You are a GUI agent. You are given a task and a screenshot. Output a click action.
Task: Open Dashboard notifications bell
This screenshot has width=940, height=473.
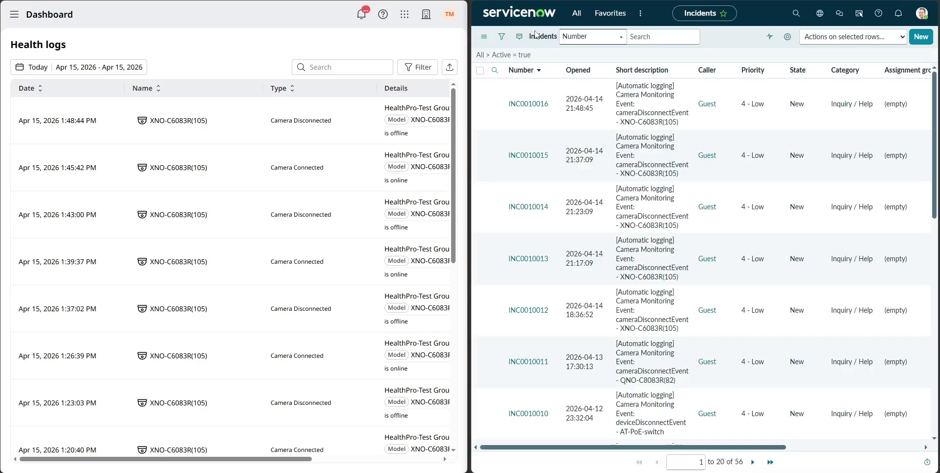362,14
